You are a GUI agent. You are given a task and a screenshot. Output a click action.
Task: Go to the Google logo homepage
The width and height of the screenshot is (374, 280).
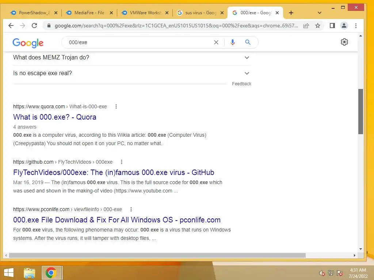(x=28, y=43)
